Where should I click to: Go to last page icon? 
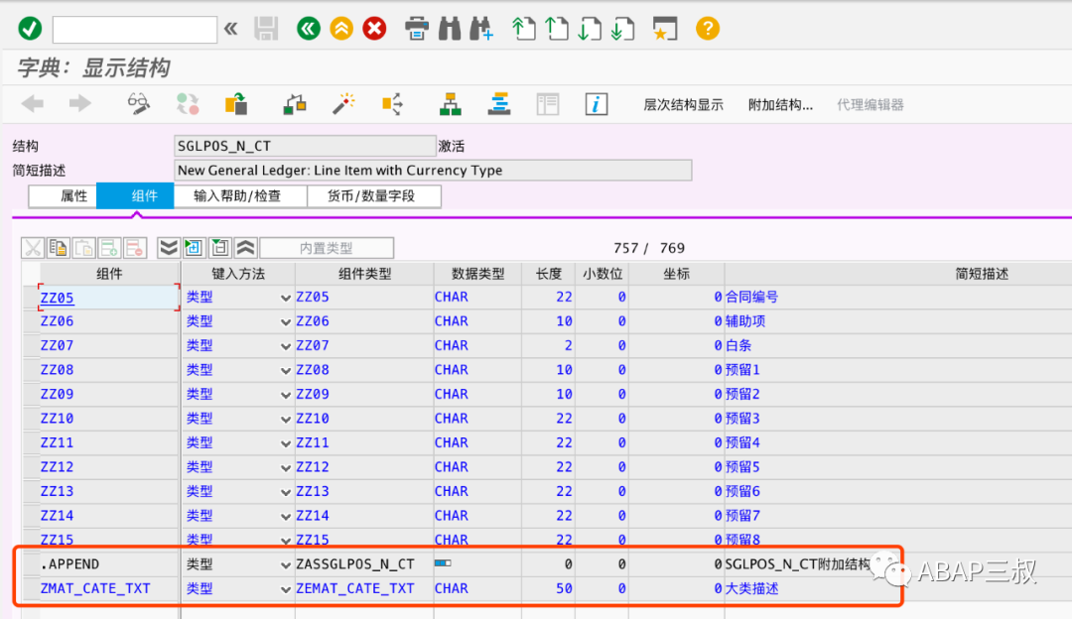point(622,29)
